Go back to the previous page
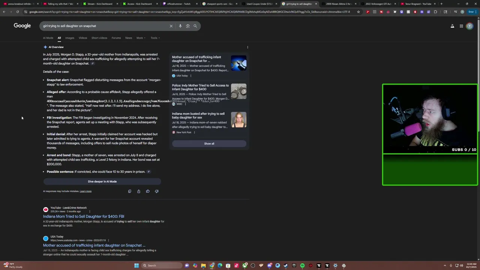 [4, 12]
